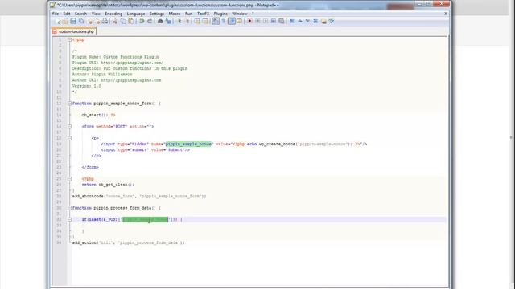Toggle Word Wrap in the toolbar
This screenshot has height=289, width=515.
[215, 22]
